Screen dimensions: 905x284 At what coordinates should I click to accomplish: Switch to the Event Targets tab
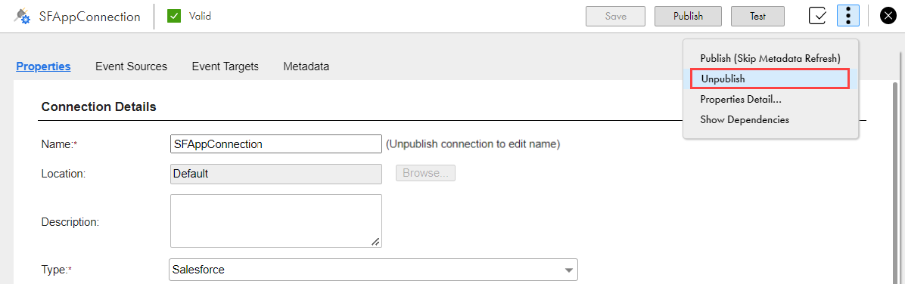225,66
